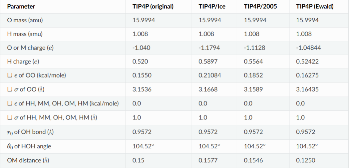Select the HOH angle row label
Viewport: 349px width, 168px height.
pyautogui.click(x=29, y=146)
